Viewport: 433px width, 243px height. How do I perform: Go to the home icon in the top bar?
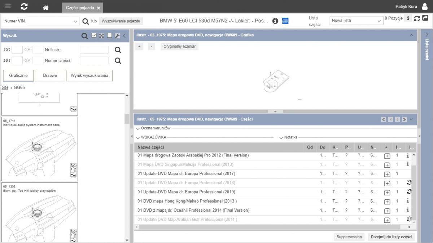[x=45, y=8]
